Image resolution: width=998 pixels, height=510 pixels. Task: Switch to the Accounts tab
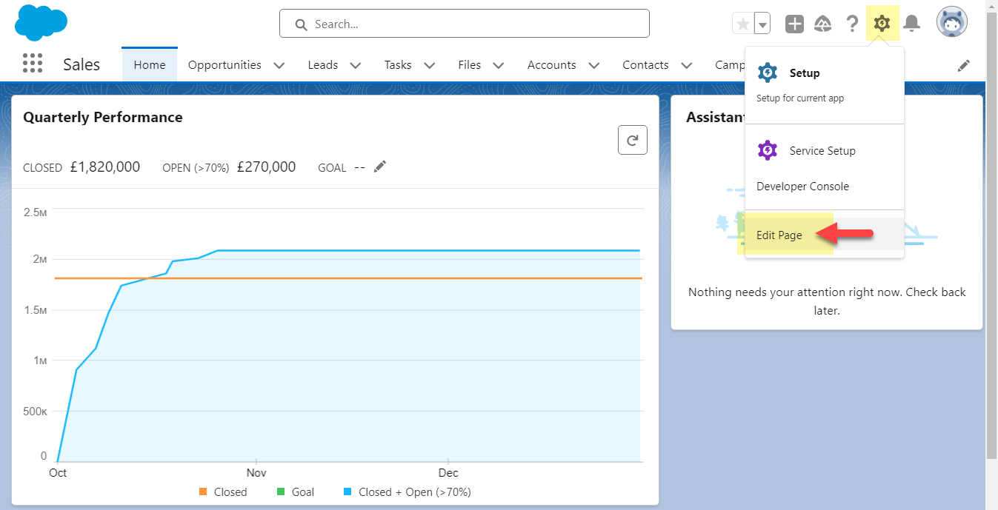point(551,65)
